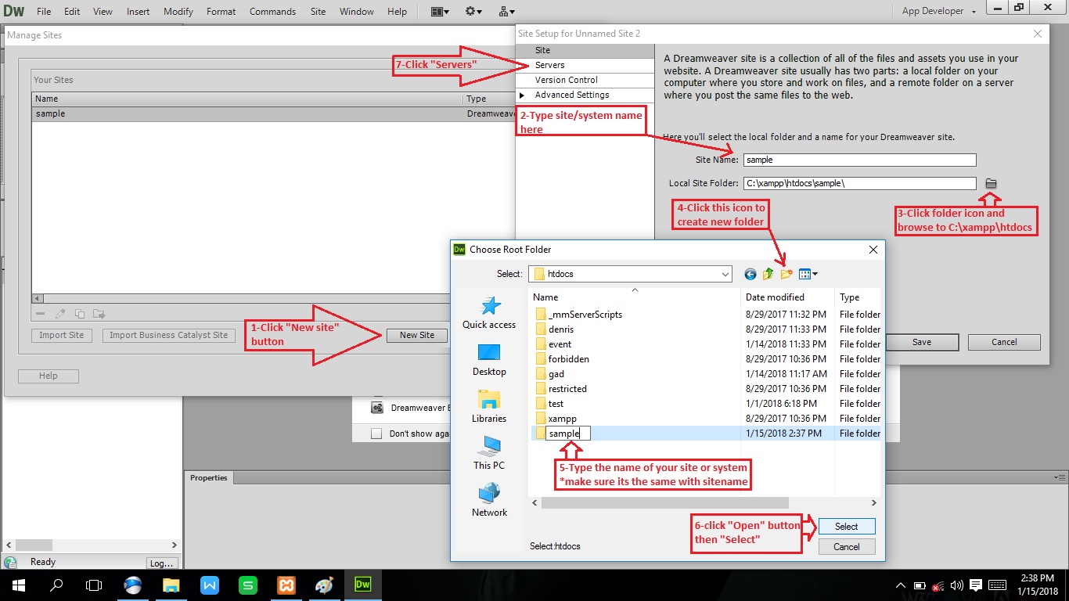Click the Import Site button

[x=62, y=335]
